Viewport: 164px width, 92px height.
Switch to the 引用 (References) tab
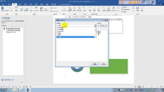pos(31,4)
